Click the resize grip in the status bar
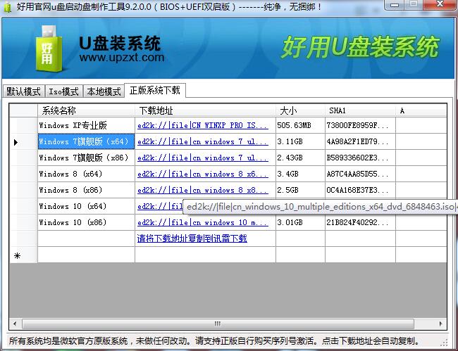458x351 pixels. [445, 343]
